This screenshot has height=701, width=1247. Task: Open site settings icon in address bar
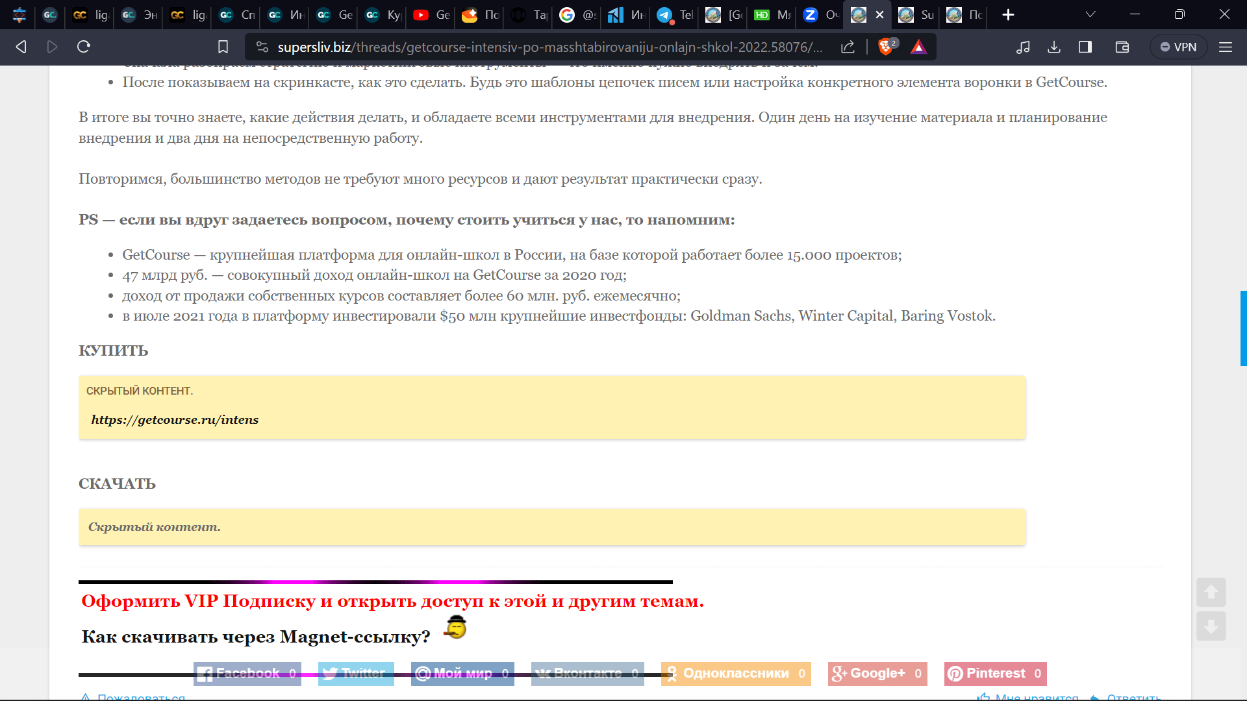(x=262, y=47)
